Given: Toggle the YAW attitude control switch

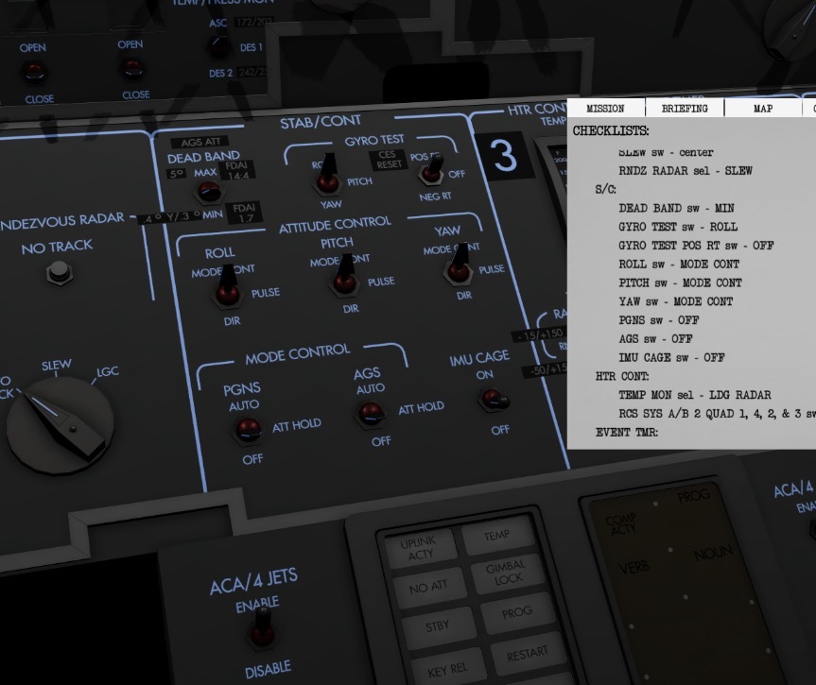Looking at the screenshot, I should point(458,264).
